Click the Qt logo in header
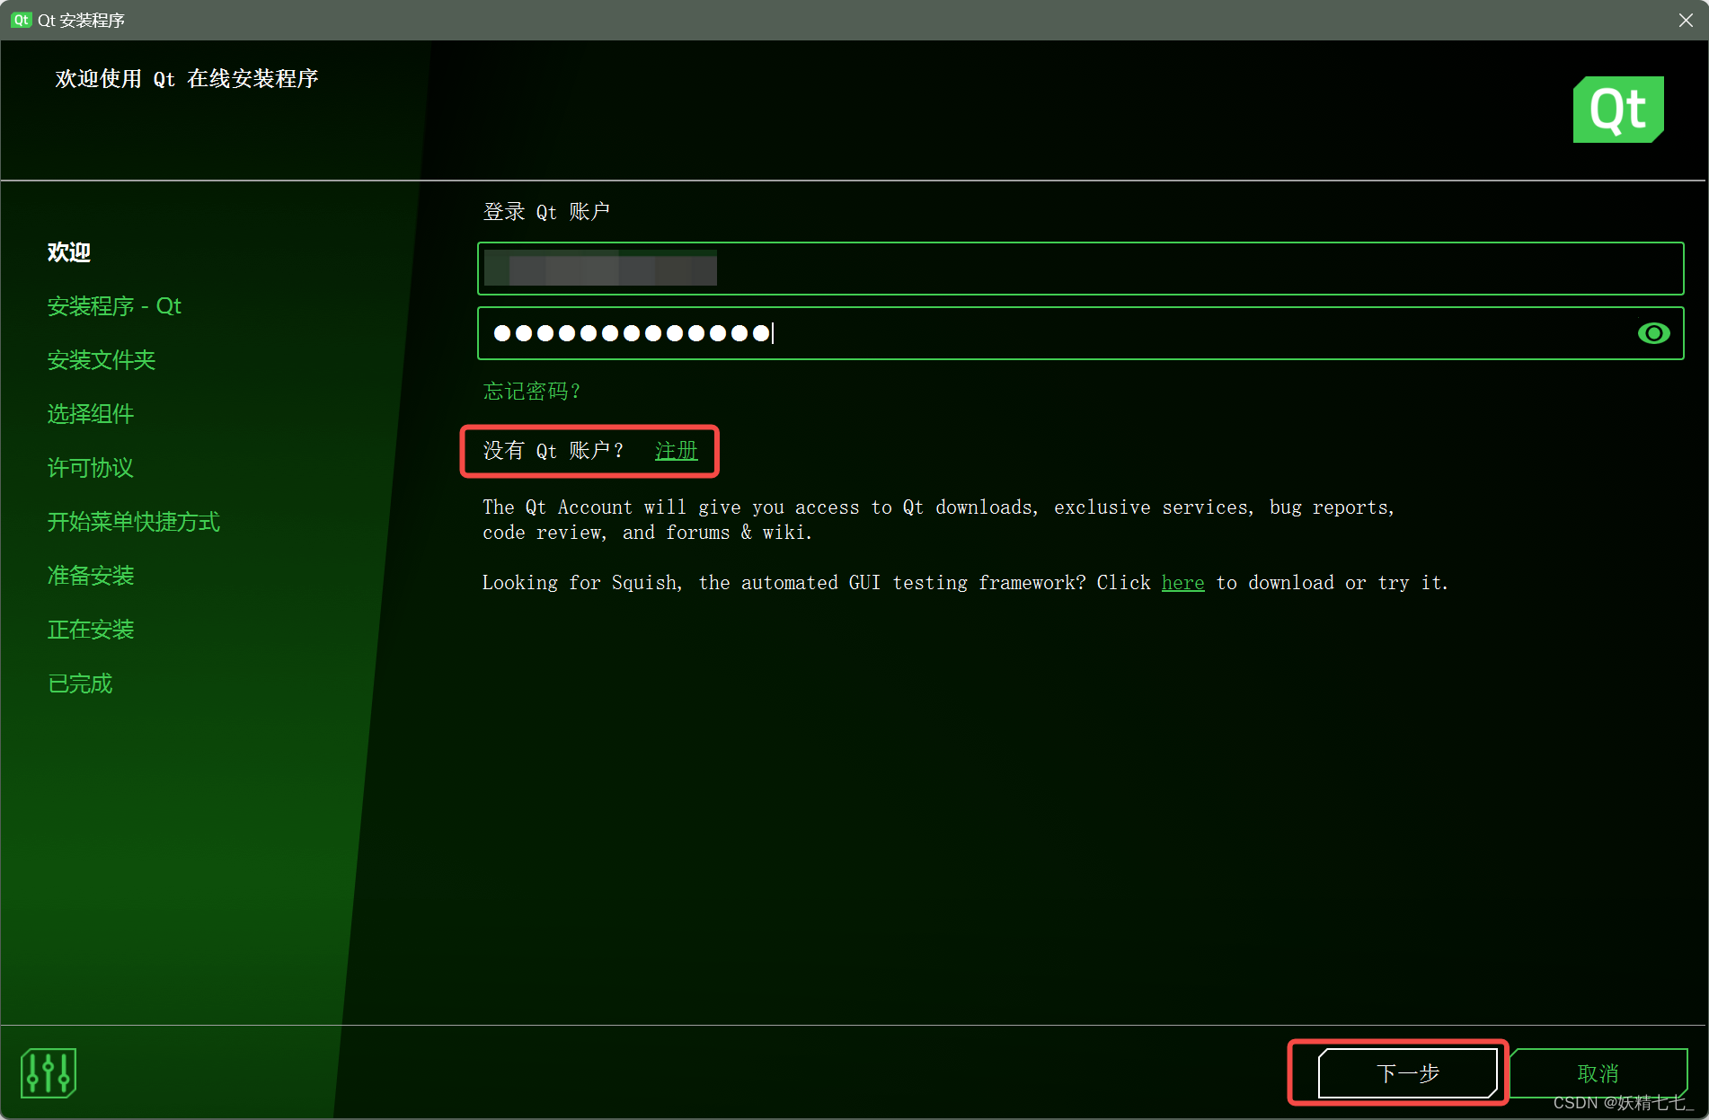The height and width of the screenshot is (1120, 1709). (1618, 110)
